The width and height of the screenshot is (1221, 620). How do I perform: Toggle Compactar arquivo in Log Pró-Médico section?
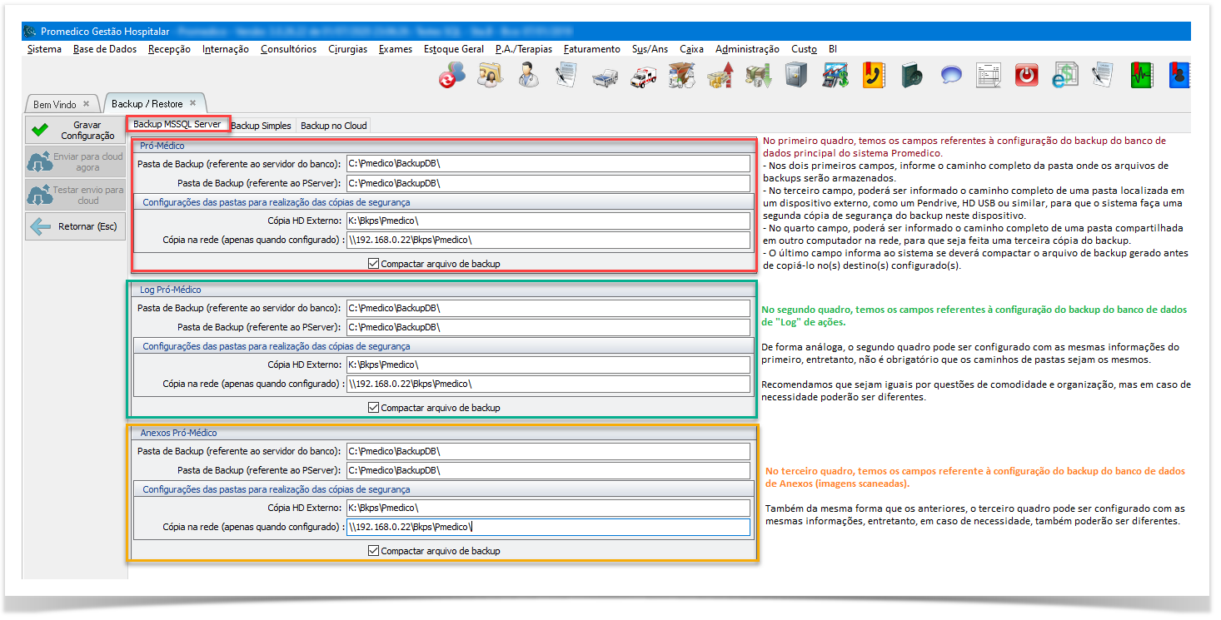(373, 408)
